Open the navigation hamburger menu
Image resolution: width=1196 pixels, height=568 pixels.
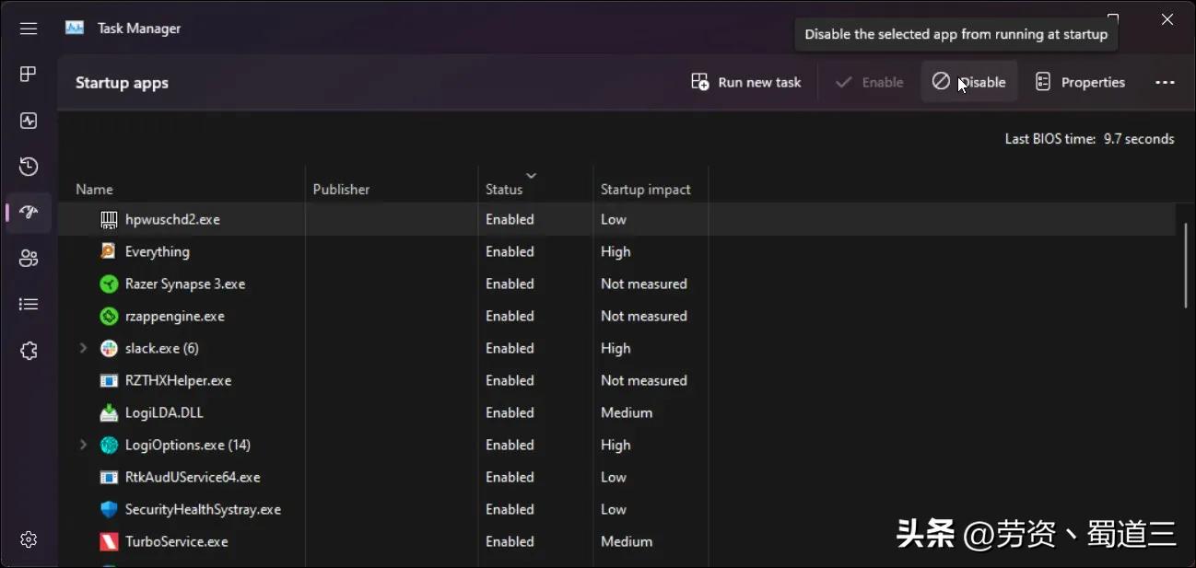coord(29,28)
